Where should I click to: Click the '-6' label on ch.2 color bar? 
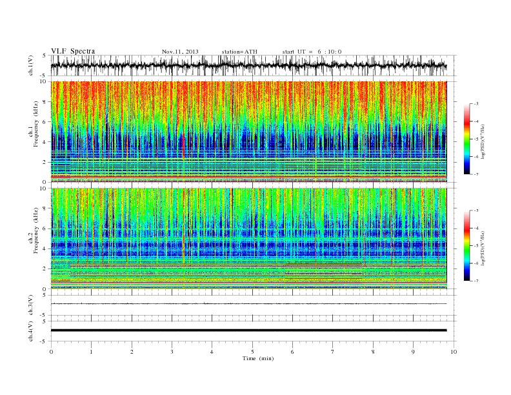pyautogui.click(x=476, y=263)
